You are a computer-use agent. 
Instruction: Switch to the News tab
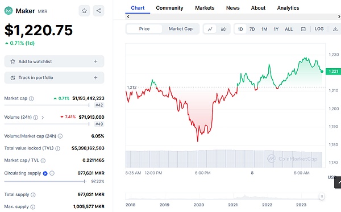click(x=232, y=8)
